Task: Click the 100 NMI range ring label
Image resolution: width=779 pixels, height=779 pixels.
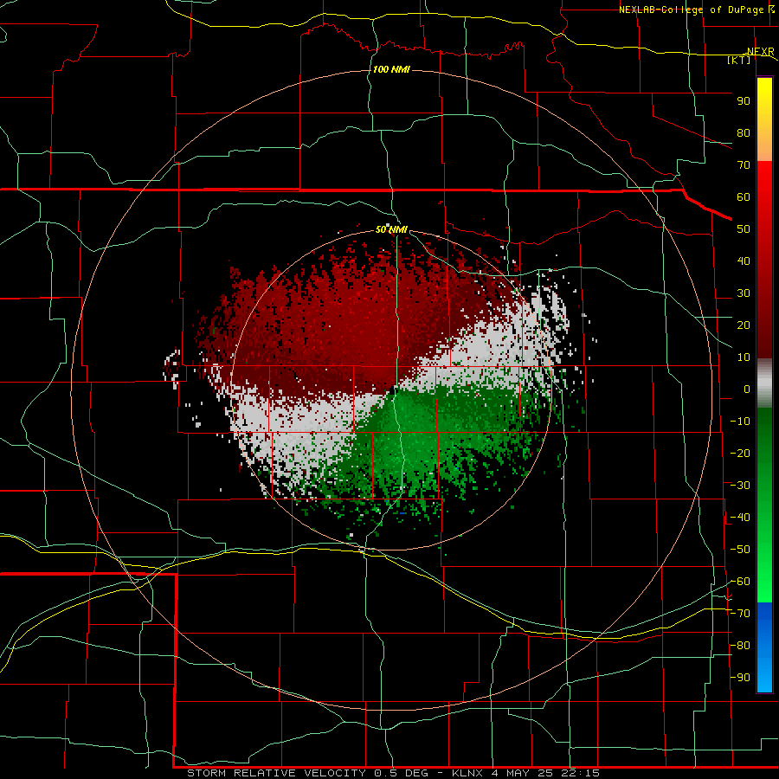Action: [x=391, y=69]
